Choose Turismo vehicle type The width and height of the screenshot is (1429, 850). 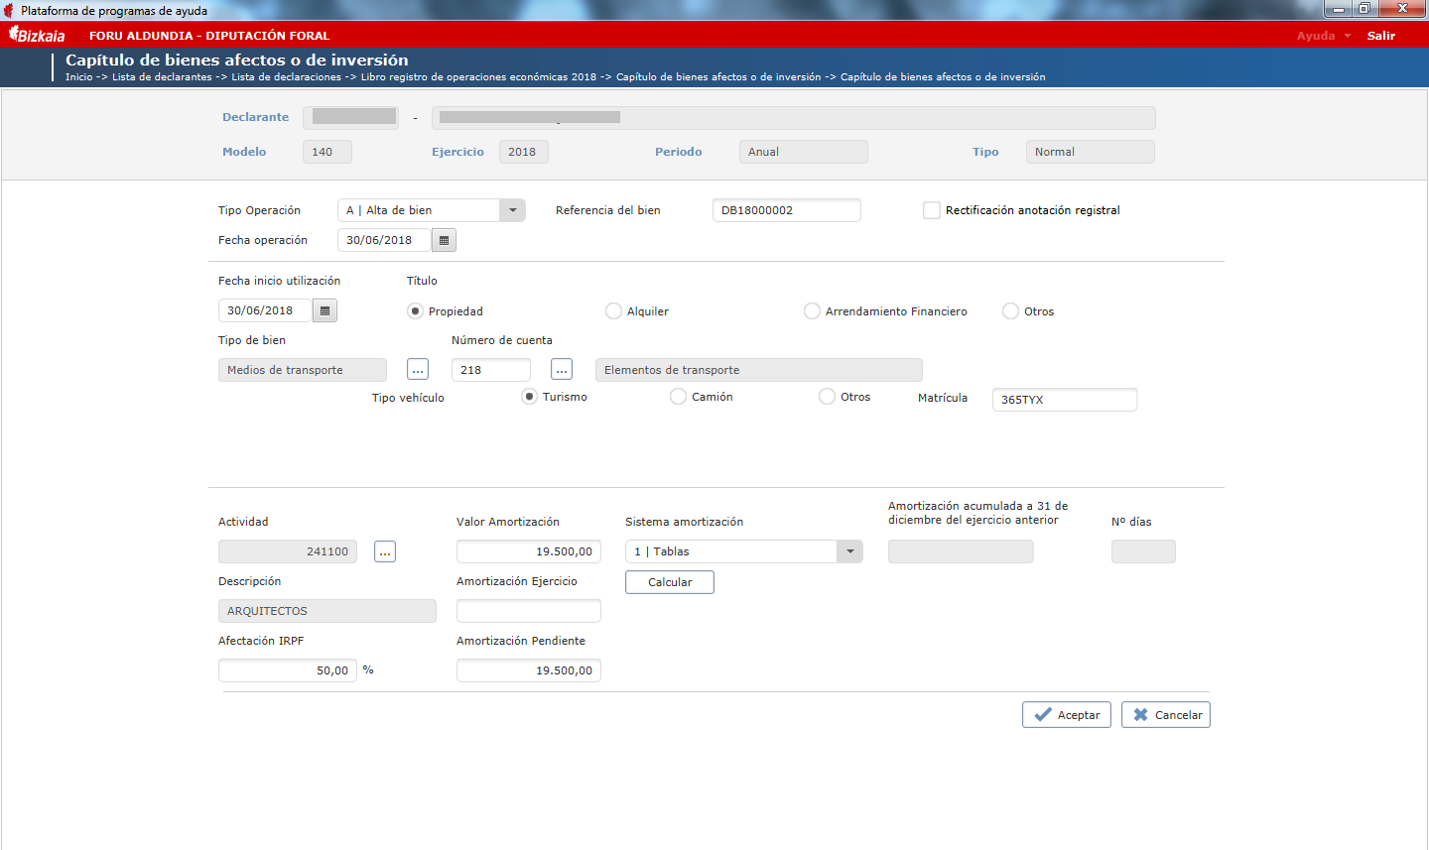click(530, 397)
